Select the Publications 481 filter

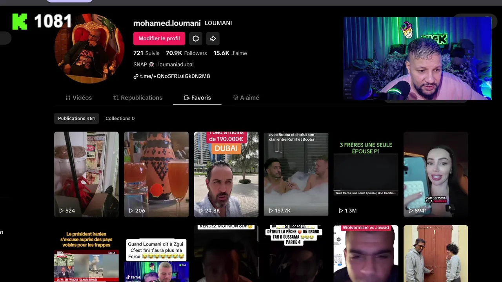click(76, 118)
